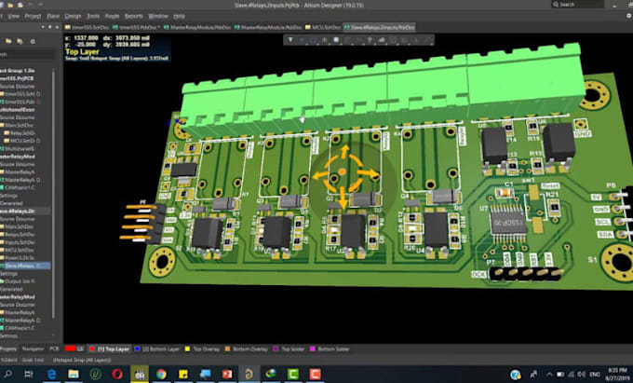The width and height of the screenshot is (633, 383).
Task: Select highlighted Slave.4Relays document in tree
Action: (25, 266)
